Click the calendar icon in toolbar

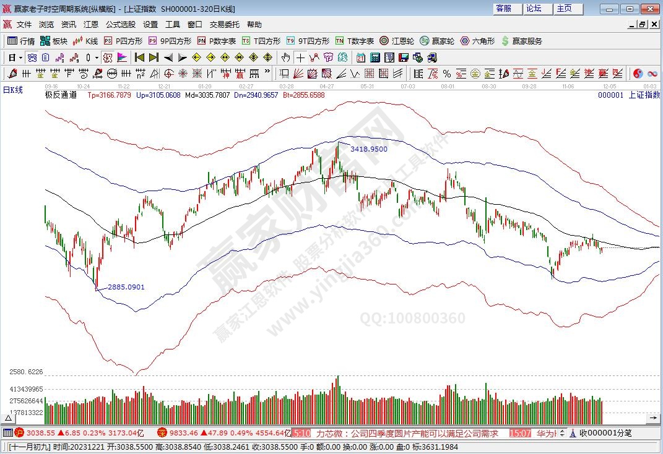click(x=360, y=58)
